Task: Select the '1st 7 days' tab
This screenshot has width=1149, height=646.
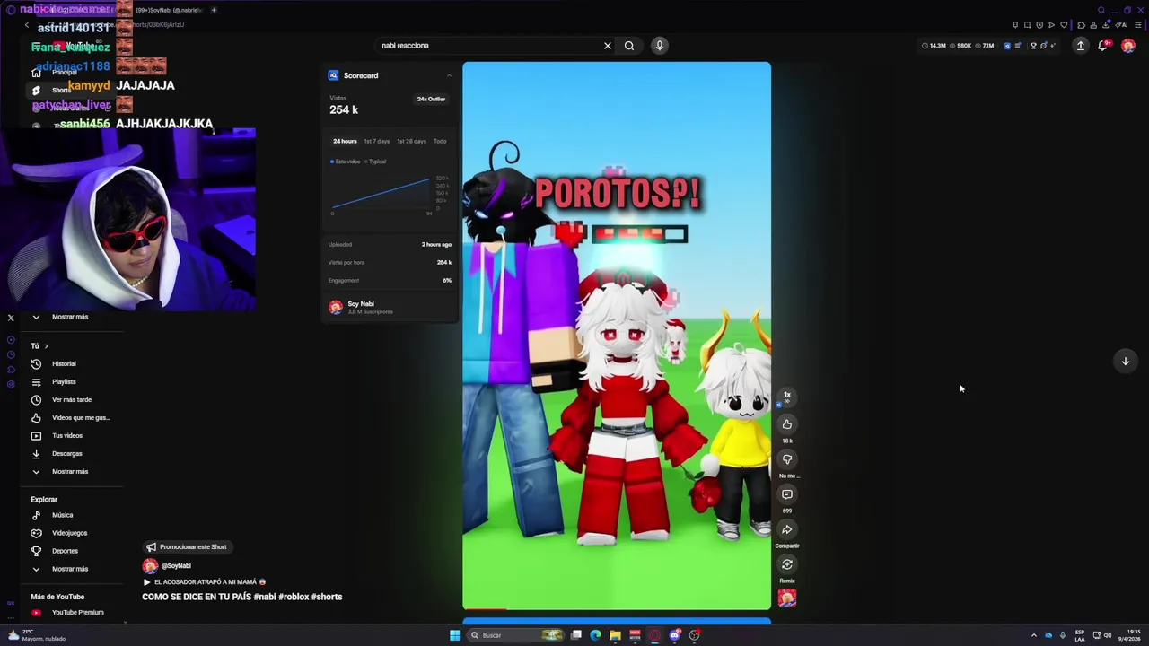Action: [376, 141]
